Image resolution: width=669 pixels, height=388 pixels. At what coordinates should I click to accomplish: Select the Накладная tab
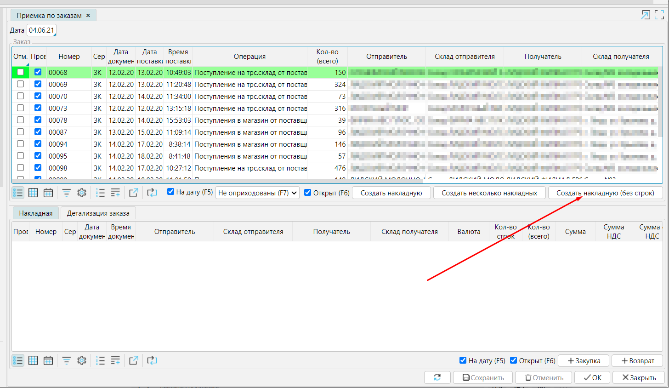pyautogui.click(x=36, y=213)
